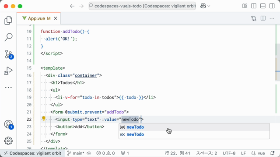Open the Copilot chat icon

point(203,6)
